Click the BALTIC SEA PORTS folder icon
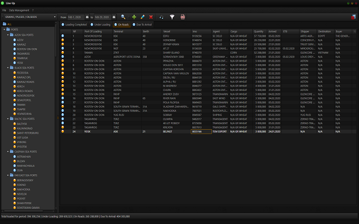The image size is (359, 224). [11, 119]
